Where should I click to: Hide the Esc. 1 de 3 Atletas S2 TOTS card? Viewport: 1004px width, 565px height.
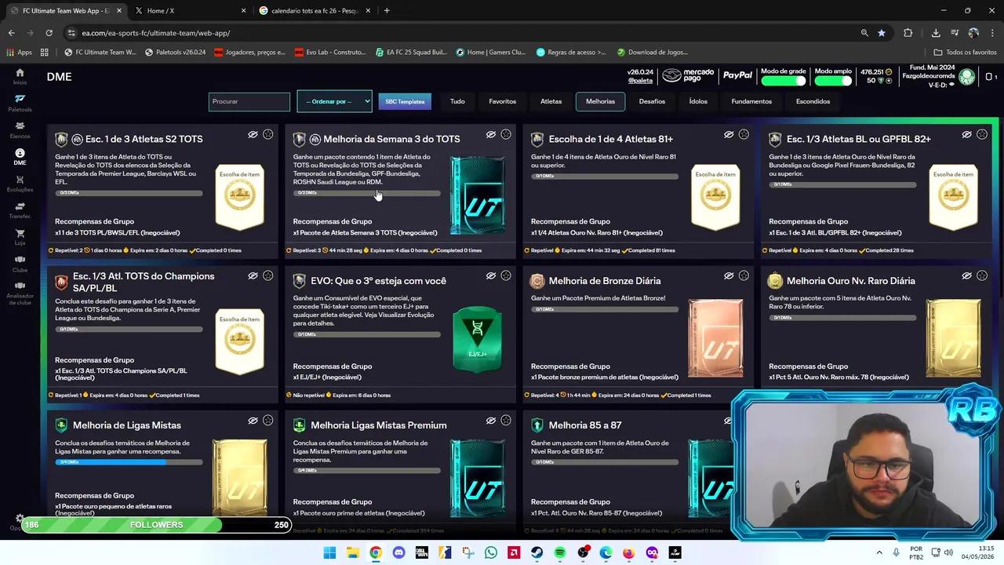[x=253, y=134]
